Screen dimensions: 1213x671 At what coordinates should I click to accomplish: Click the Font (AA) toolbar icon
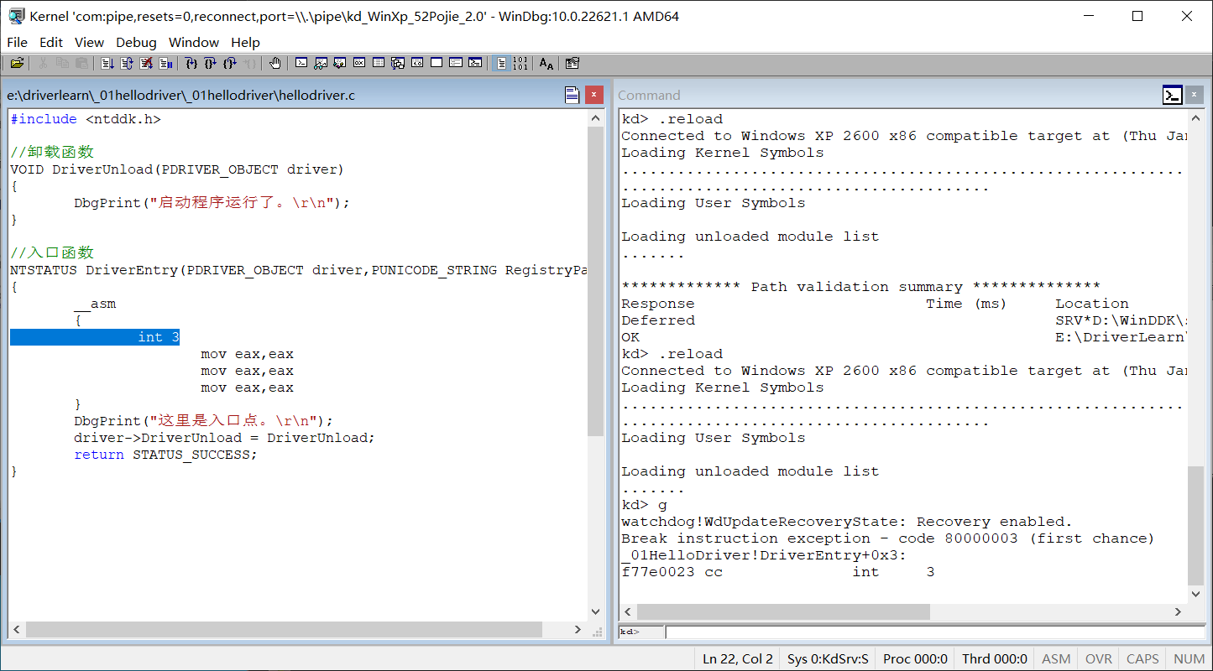(x=546, y=63)
